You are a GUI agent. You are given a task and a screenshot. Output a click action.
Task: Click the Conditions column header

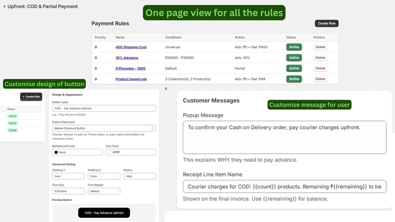[x=173, y=37]
